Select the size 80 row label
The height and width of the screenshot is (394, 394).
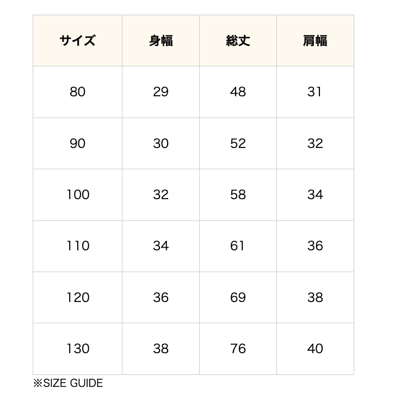pos(77,92)
